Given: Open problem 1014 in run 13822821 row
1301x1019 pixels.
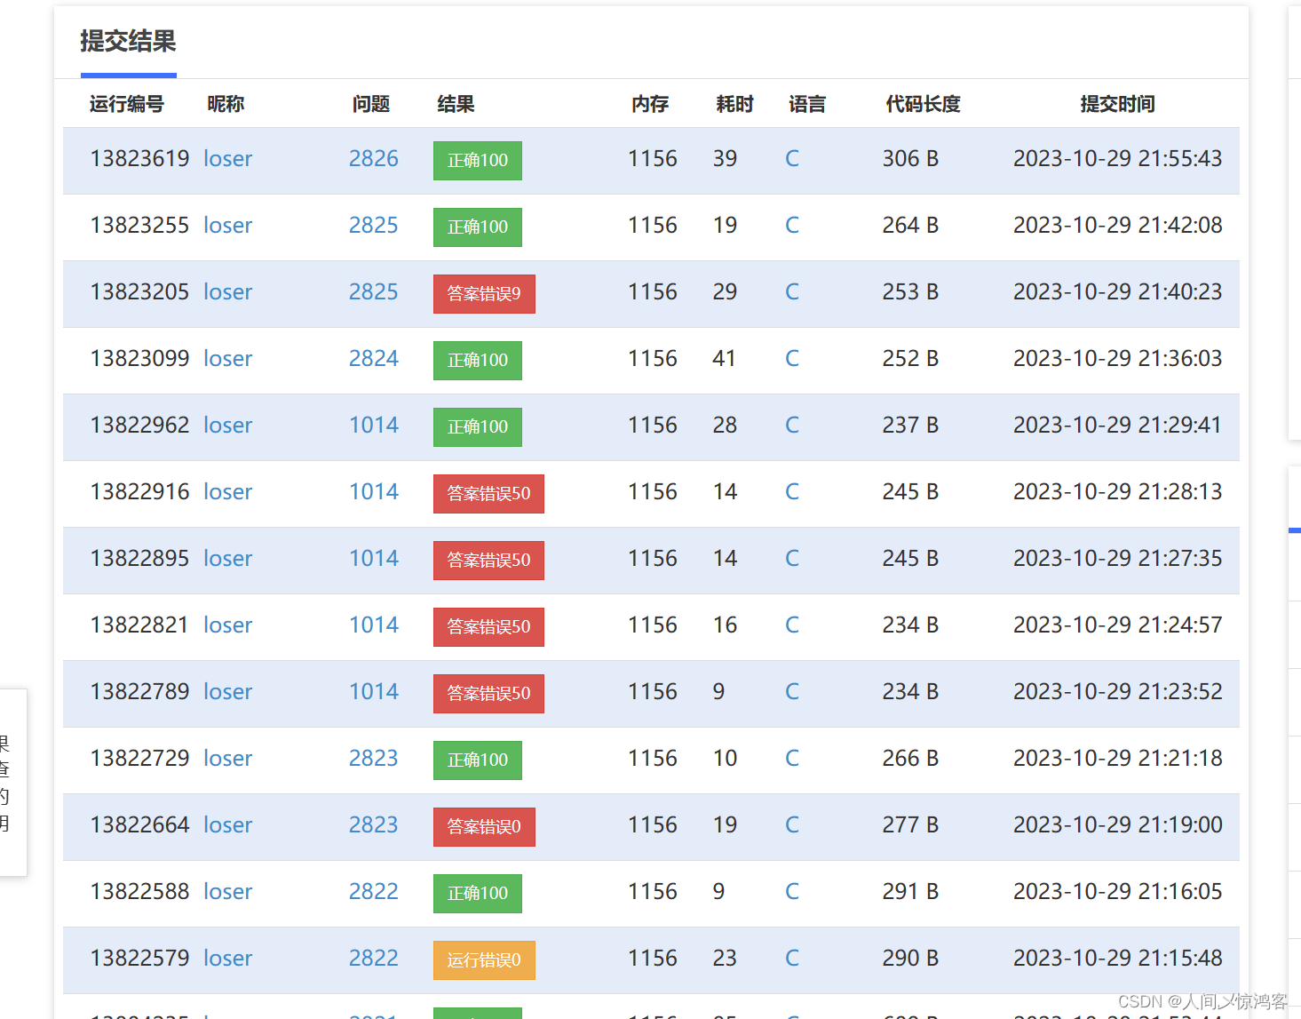Looking at the screenshot, I should (373, 625).
